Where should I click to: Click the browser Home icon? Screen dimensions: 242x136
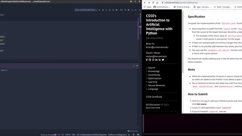(x=157, y=3)
